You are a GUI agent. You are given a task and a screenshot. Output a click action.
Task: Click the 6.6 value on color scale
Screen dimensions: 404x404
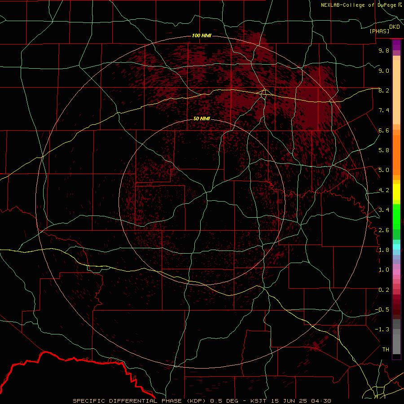click(x=384, y=130)
